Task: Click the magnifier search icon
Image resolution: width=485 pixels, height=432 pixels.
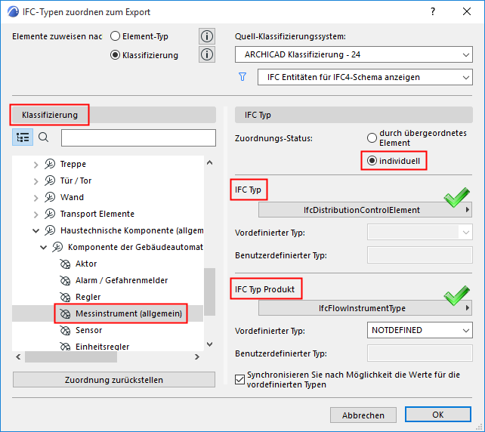Action: [x=44, y=137]
